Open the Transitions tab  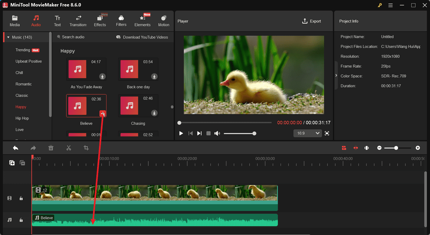(78, 21)
